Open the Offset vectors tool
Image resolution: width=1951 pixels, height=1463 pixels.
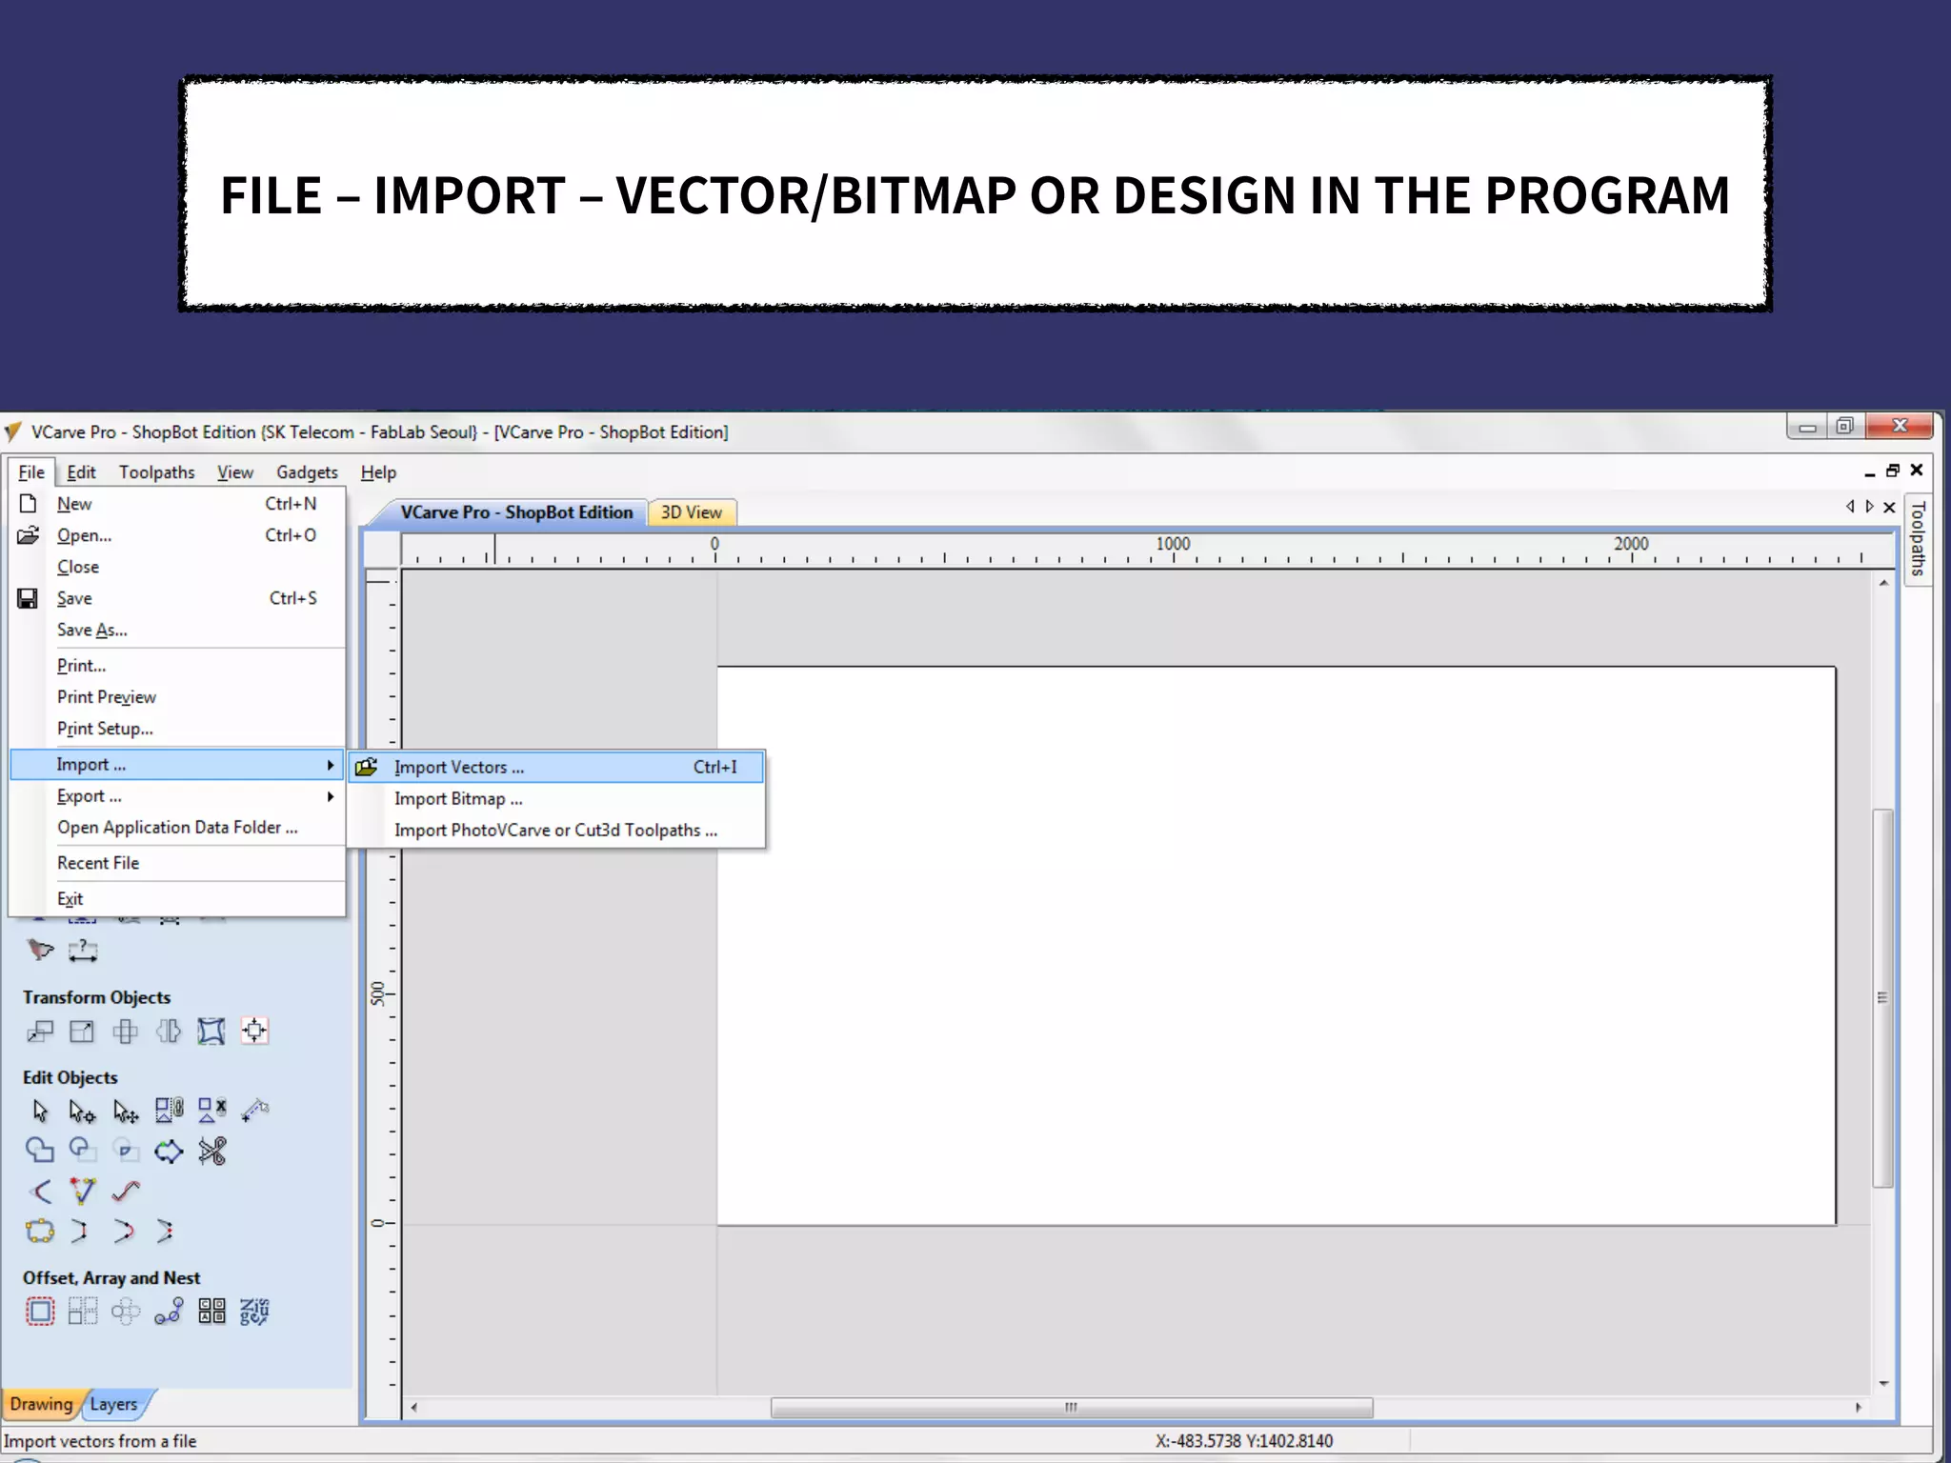pyautogui.click(x=39, y=1312)
